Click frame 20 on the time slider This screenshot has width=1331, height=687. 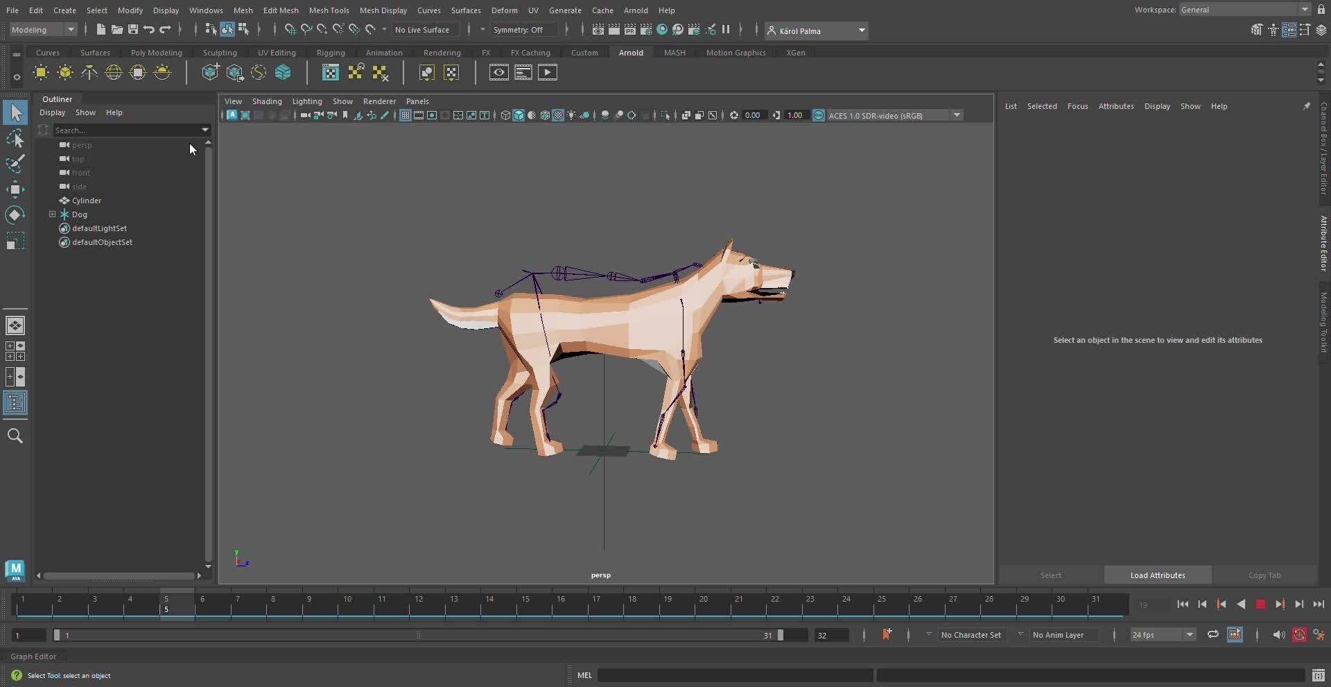706,605
